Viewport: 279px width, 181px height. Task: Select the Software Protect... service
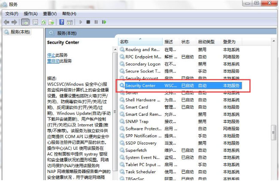point(180,129)
